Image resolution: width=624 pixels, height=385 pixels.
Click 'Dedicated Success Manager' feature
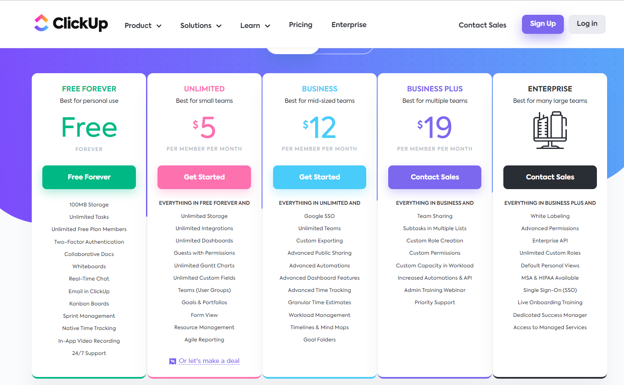(x=550, y=315)
